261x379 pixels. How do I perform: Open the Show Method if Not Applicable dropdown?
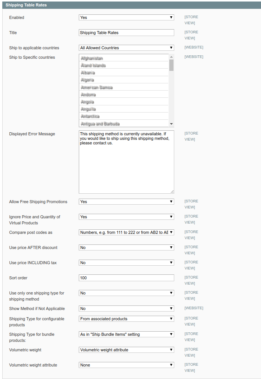click(x=126, y=309)
